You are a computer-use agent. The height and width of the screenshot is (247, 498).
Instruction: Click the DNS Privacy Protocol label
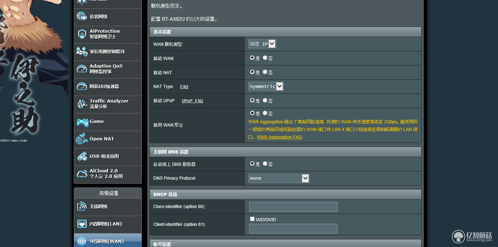pos(174,178)
